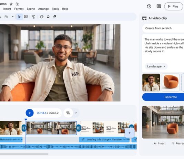Screen dimensions: 184x159
Task: Click the Create from scratch field
Action: tap(163, 28)
